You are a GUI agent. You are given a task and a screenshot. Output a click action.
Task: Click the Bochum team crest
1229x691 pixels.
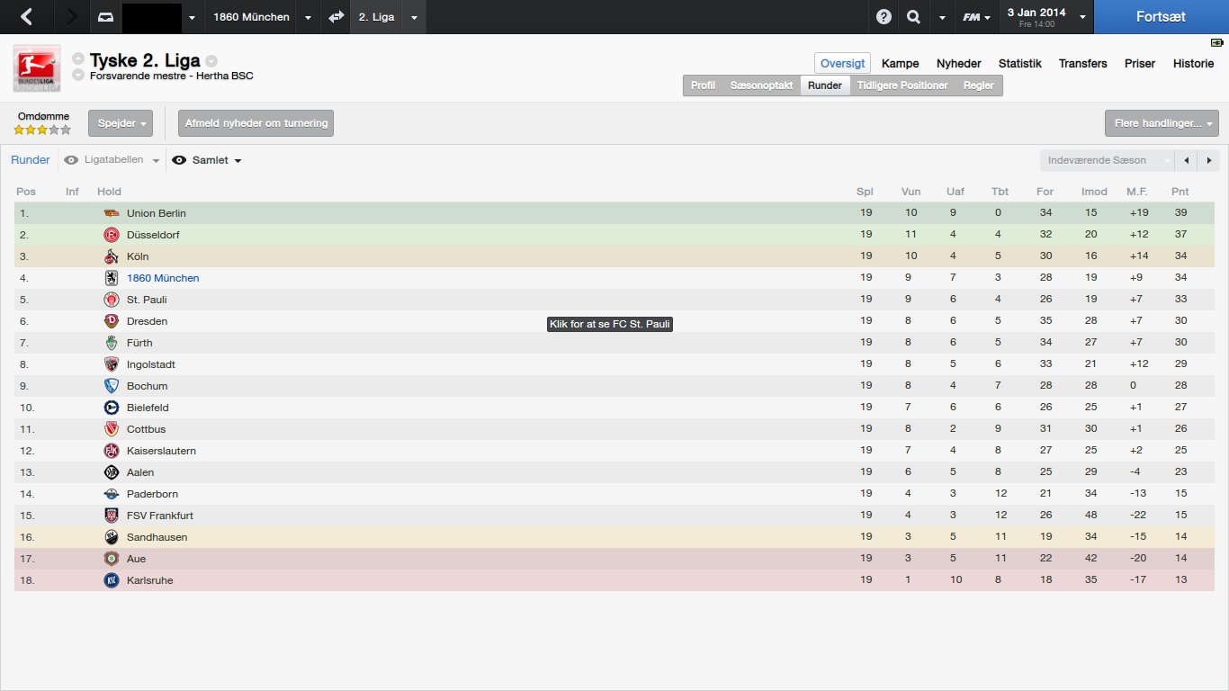click(x=112, y=386)
